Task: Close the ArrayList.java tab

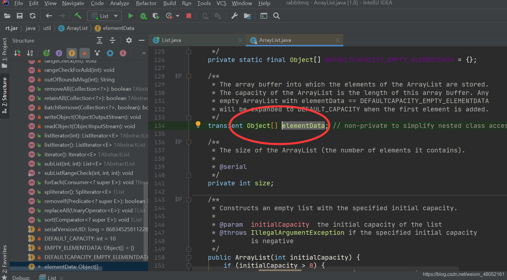Action: [338, 40]
